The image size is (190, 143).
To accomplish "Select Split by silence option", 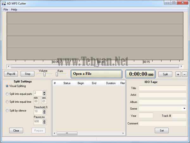I will (x=7, y=111).
